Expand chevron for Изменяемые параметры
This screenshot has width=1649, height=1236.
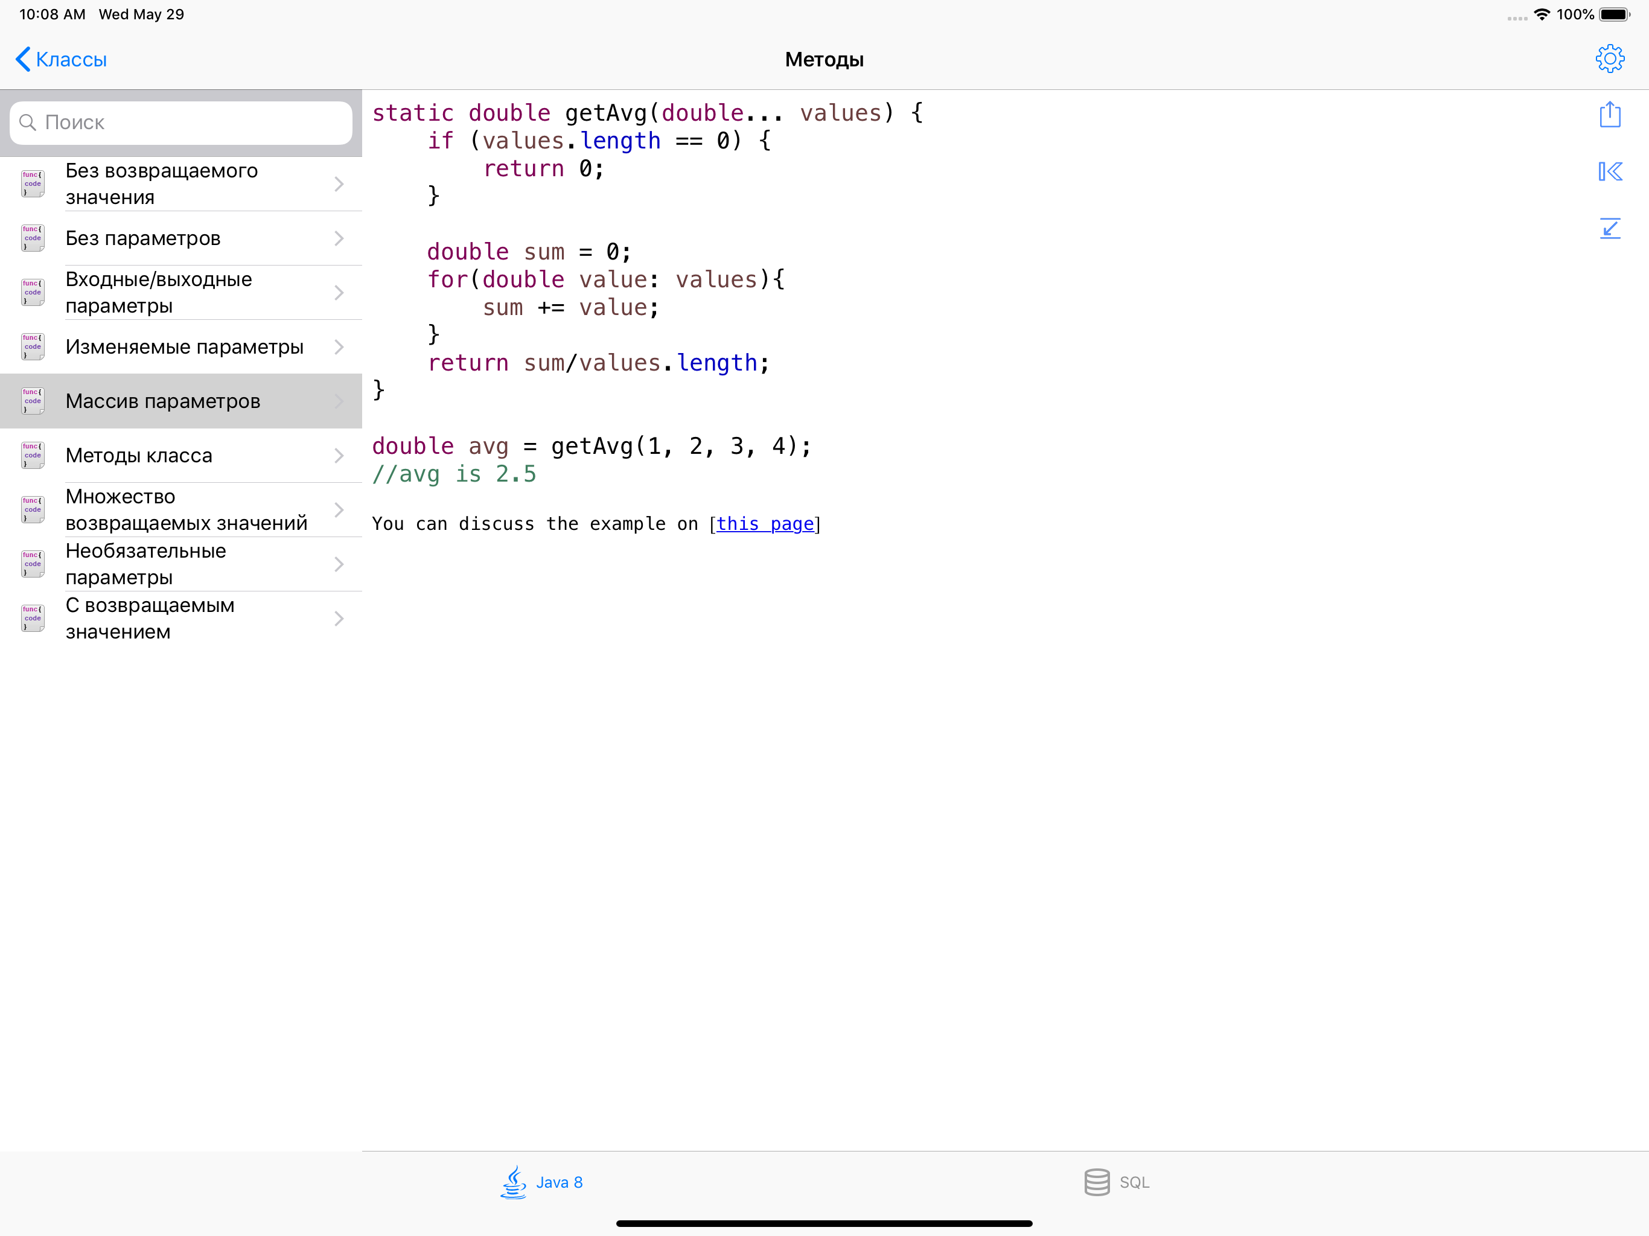(x=339, y=348)
